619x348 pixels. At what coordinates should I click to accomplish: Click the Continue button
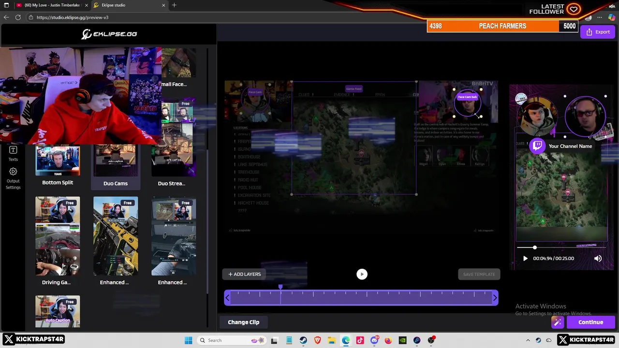[x=590, y=322]
